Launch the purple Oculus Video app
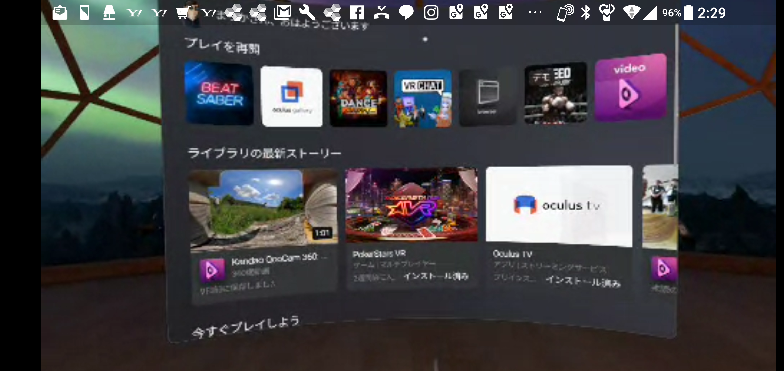The height and width of the screenshot is (371, 784). coord(631,88)
